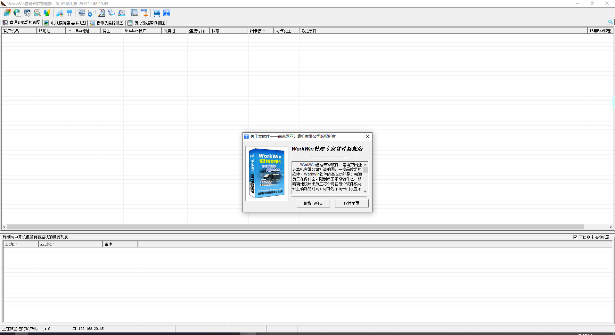Click the 所属组 column header

coord(175,31)
